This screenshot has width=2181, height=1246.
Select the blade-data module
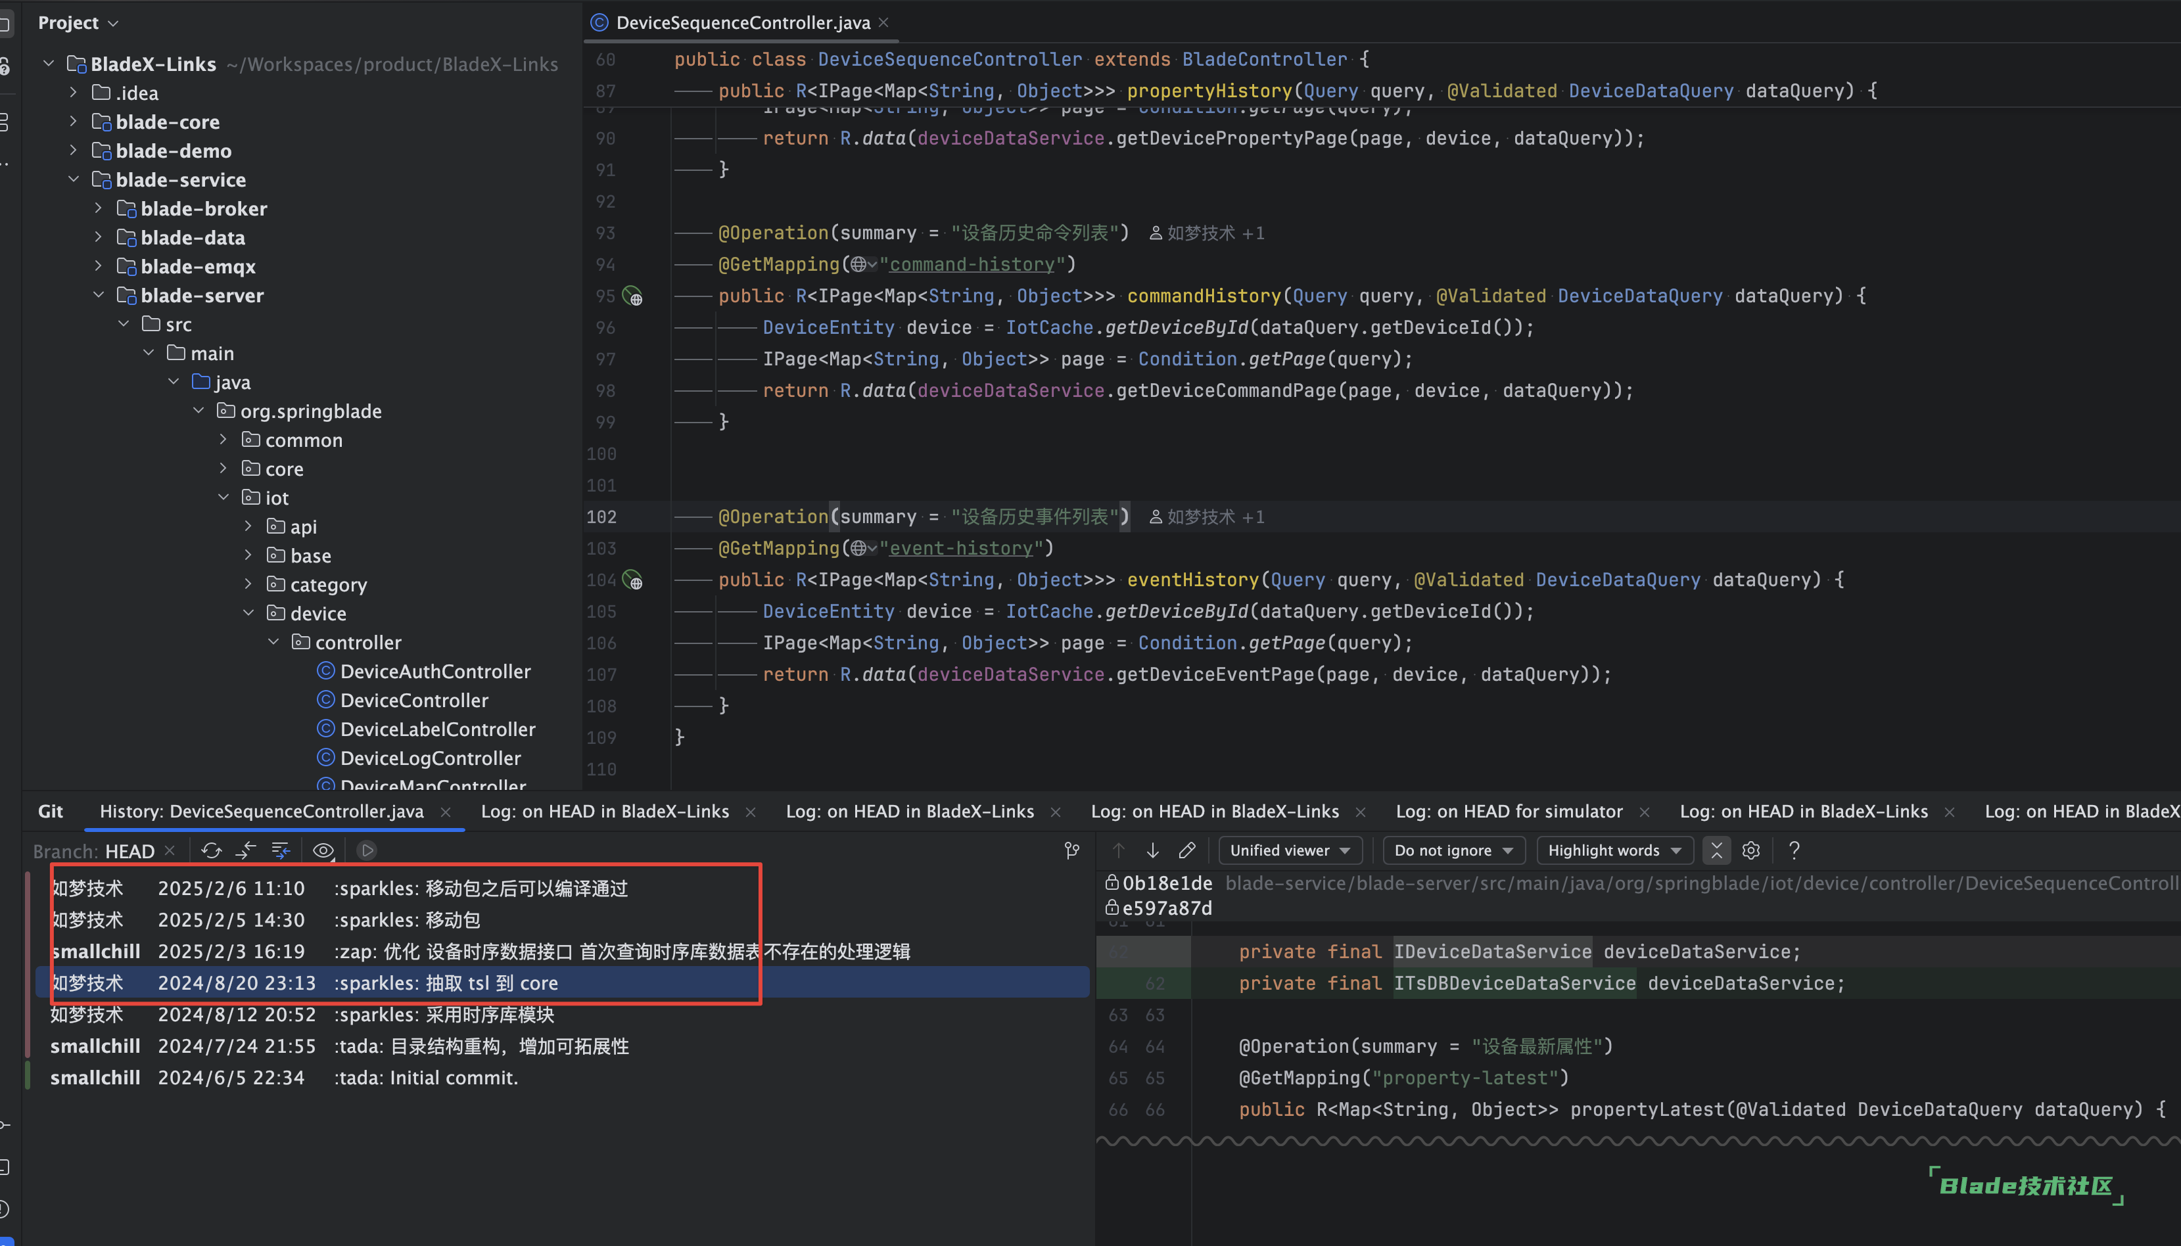tap(193, 238)
